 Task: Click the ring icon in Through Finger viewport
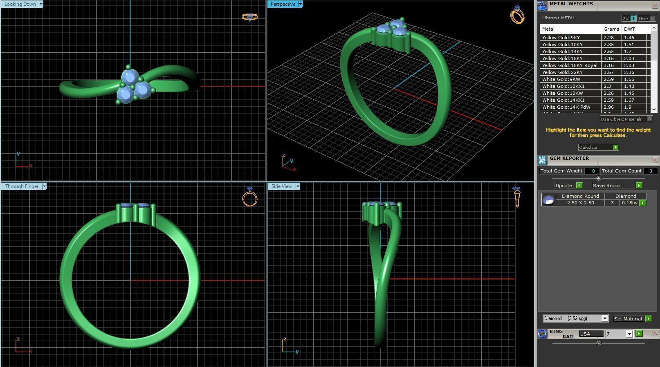(x=250, y=197)
